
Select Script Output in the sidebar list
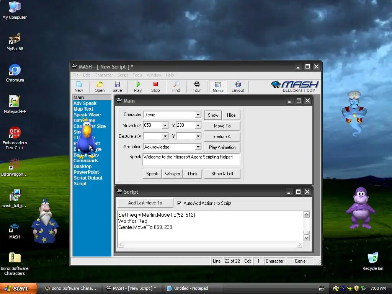tap(88, 178)
